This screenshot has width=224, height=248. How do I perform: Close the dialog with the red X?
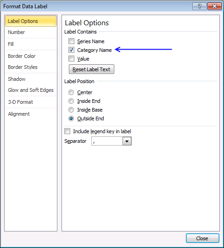(x=214, y=6)
